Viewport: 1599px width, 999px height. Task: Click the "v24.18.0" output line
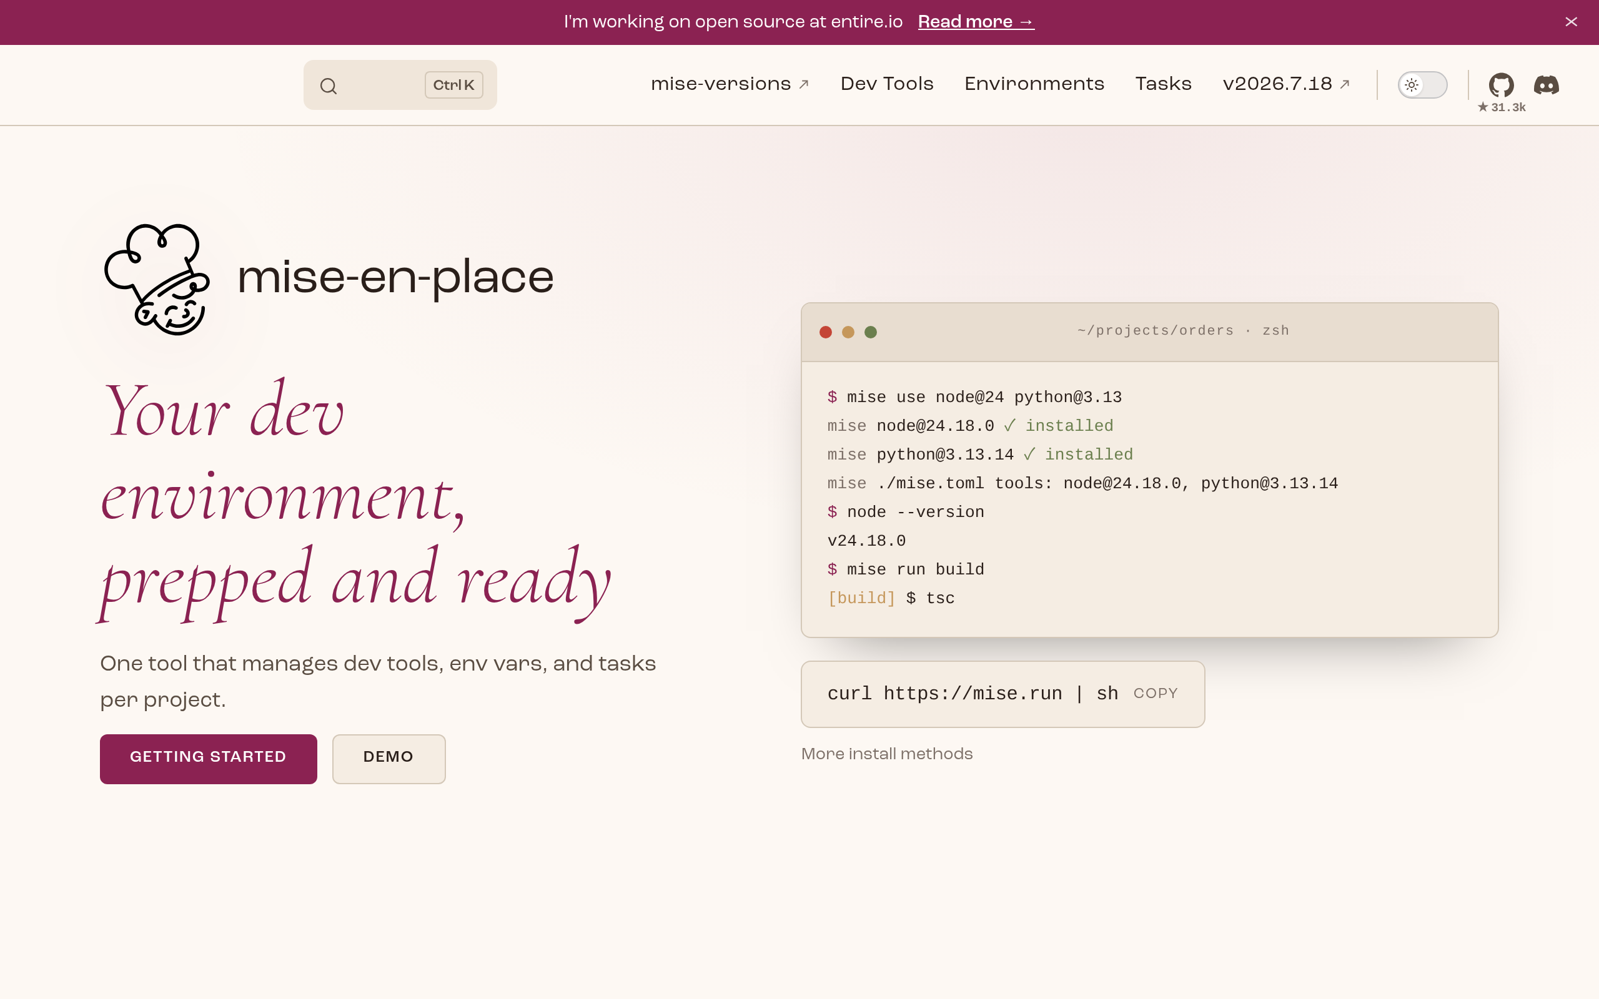click(866, 541)
